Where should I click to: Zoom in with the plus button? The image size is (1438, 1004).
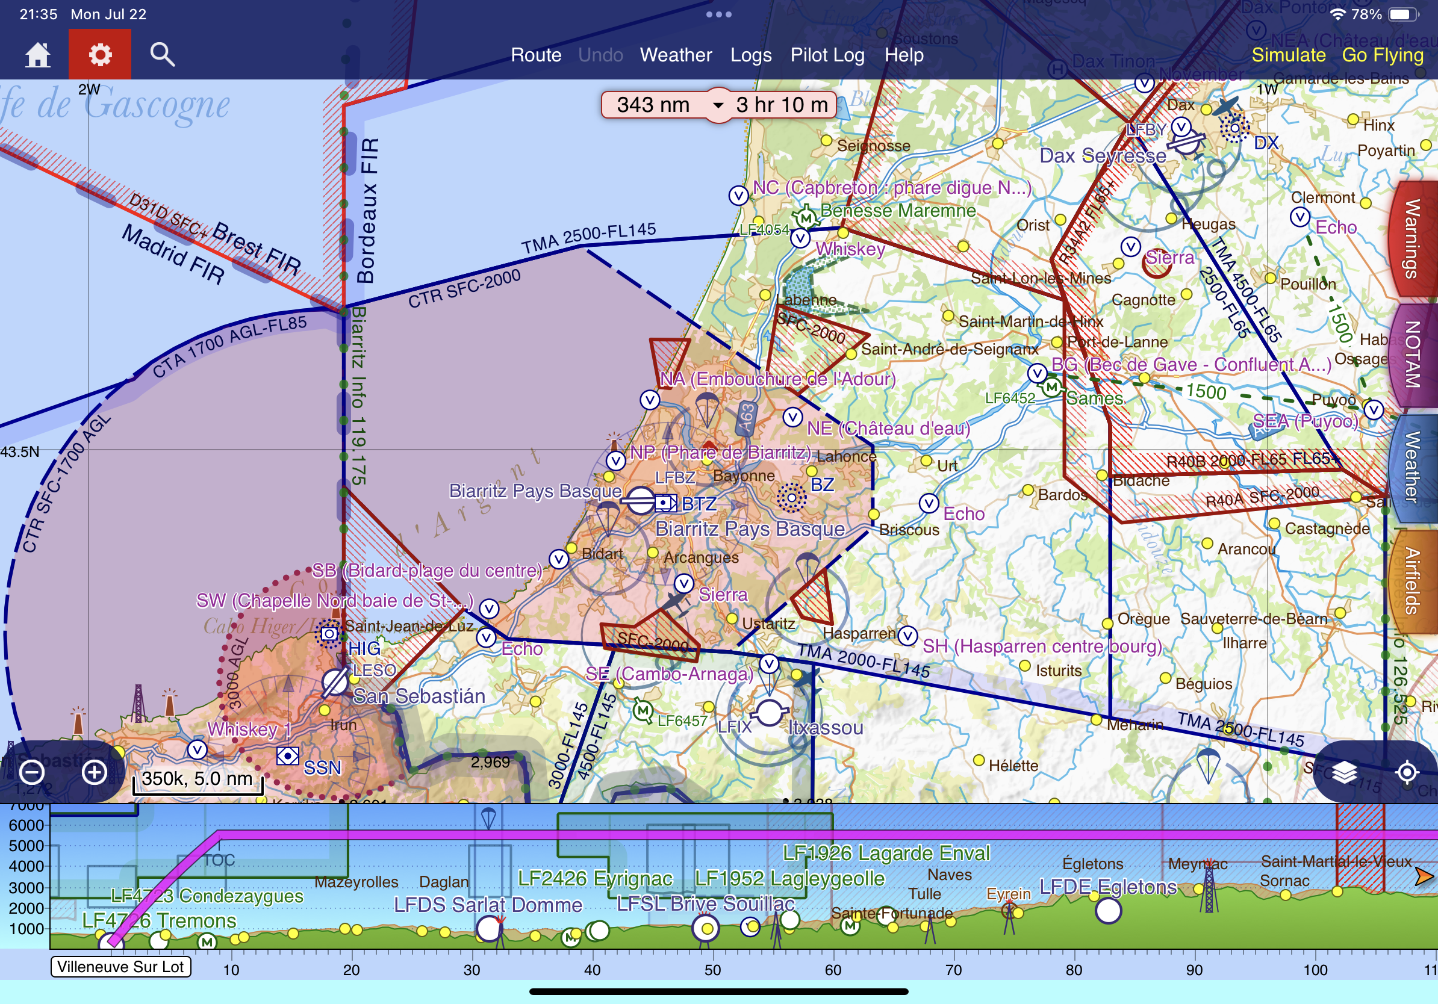tap(95, 772)
